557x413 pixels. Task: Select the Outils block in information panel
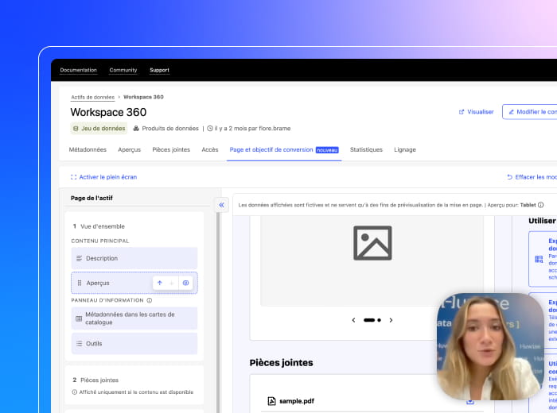134,344
